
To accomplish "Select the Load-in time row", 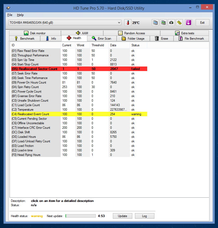I will [x=79, y=150].
